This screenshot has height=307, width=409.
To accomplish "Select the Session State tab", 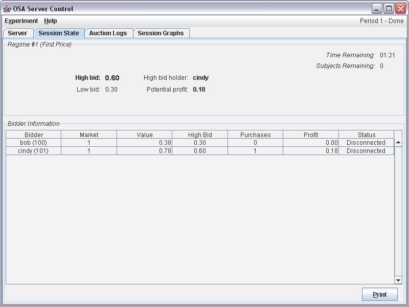I will pyautogui.click(x=59, y=33).
